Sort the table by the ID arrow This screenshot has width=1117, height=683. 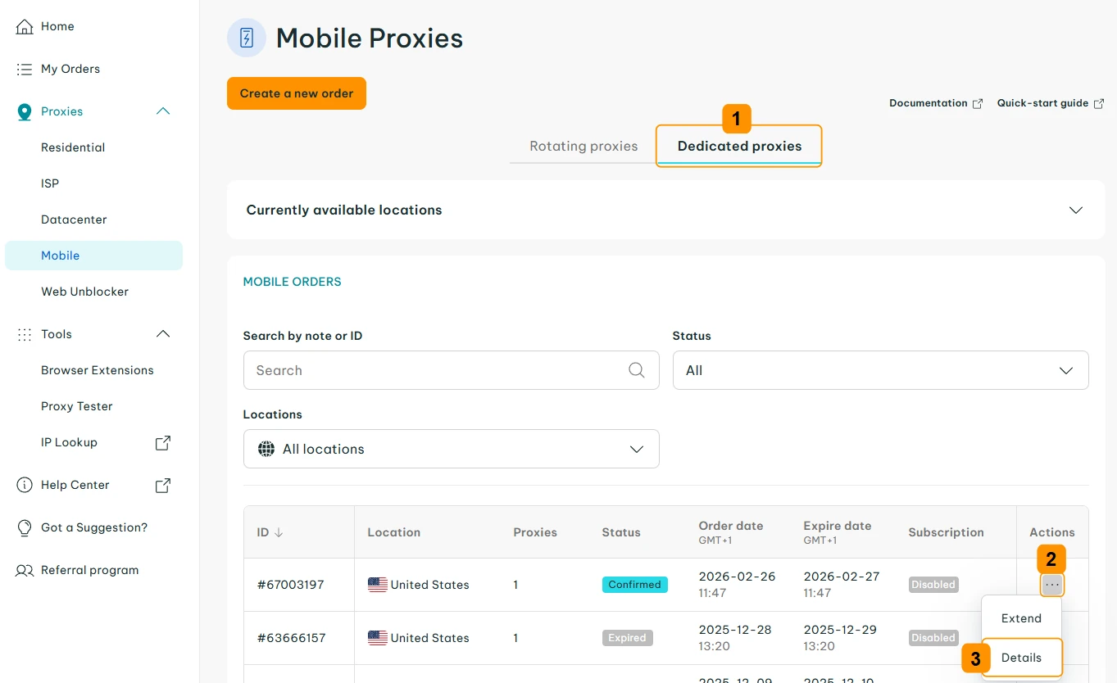coord(279,532)
